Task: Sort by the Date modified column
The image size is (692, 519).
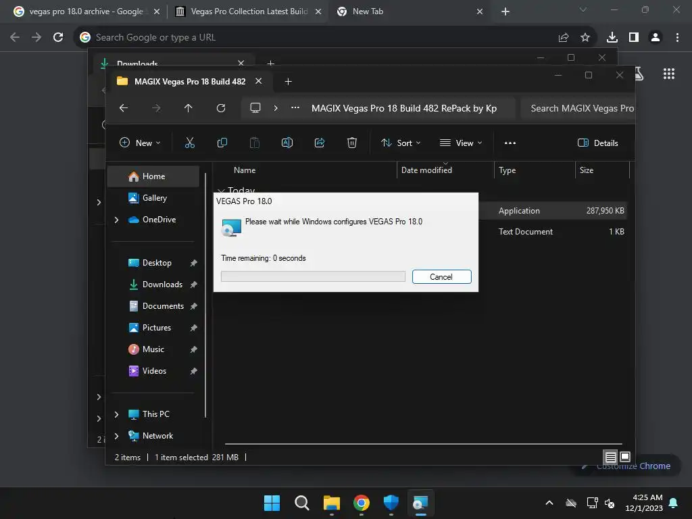Action: (x=445, y=170)
